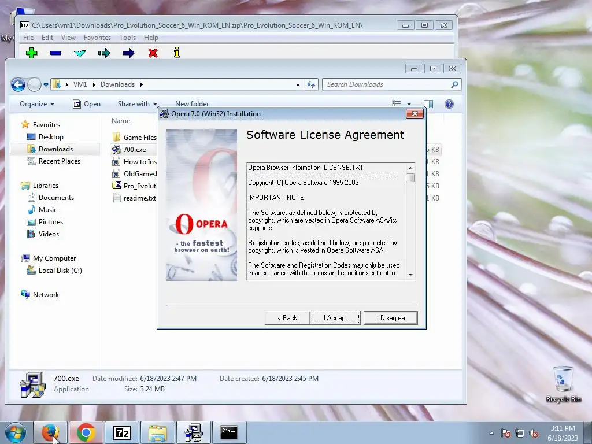Click the Name column header

(121, 121)
